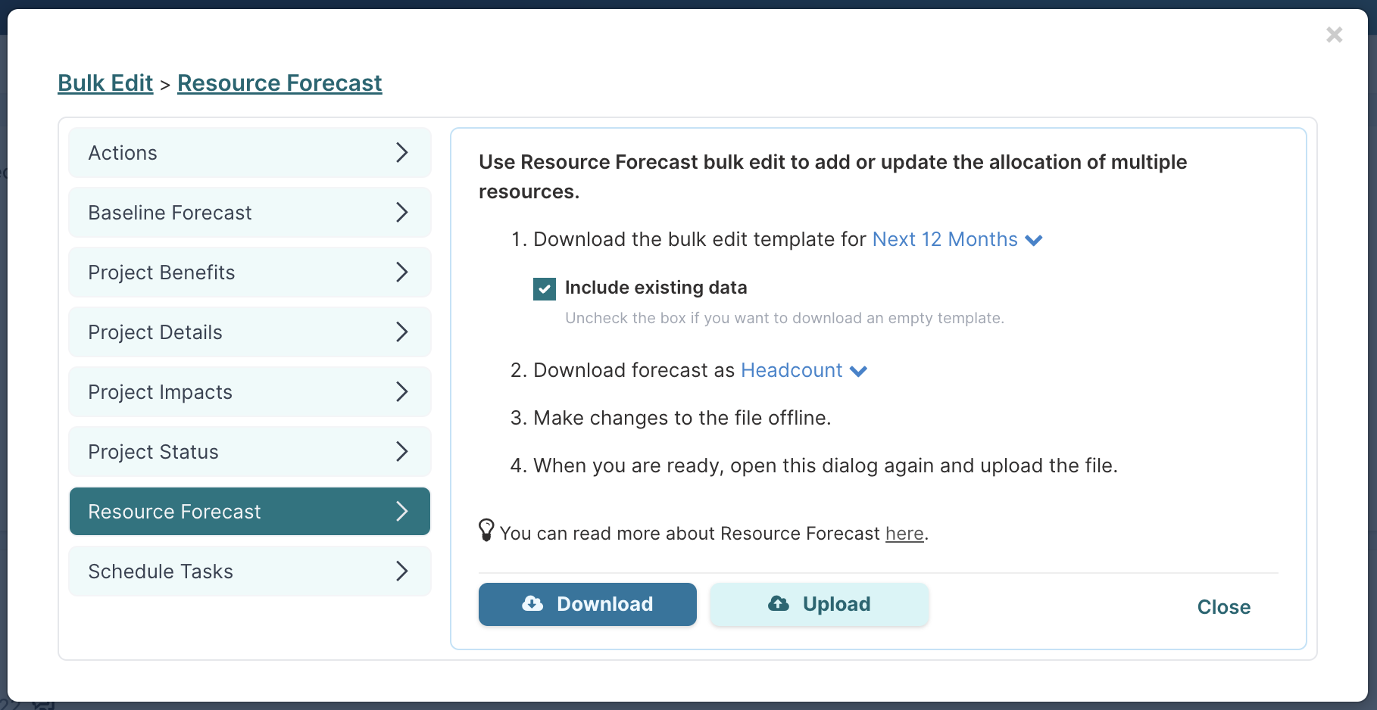
Task: Uncheck the Include existing data checkbox
Action: pyautogui.click(x=545, y=288)
